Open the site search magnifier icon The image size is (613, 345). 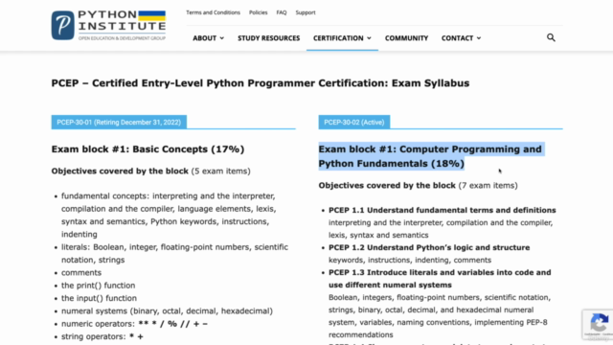[x=551, y=37]
